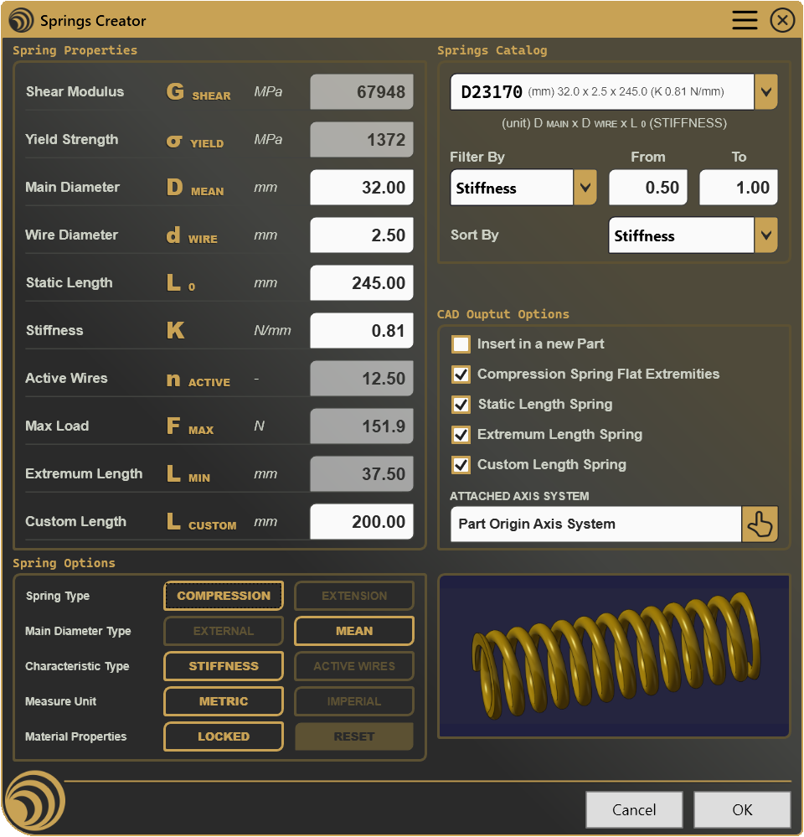
Task: Edit filter To value 1.00
Action: coord(739,188)
